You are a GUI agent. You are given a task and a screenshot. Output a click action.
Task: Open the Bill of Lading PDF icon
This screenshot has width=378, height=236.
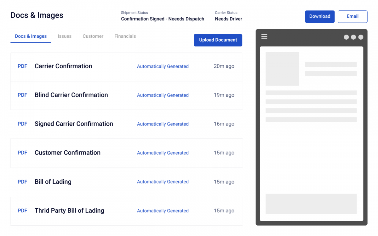pyautogui.click(x=22, y=182)
